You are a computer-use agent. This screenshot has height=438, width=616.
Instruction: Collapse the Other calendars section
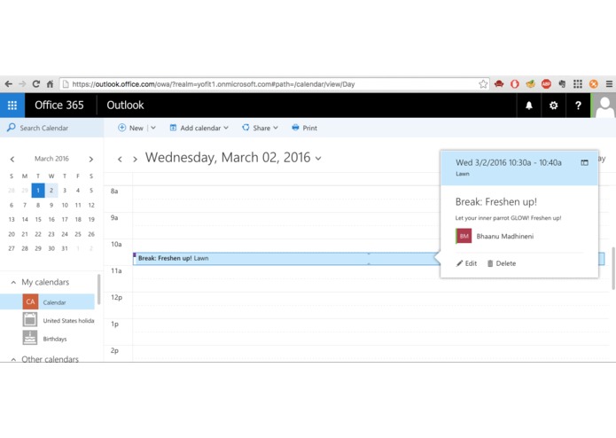13,359
